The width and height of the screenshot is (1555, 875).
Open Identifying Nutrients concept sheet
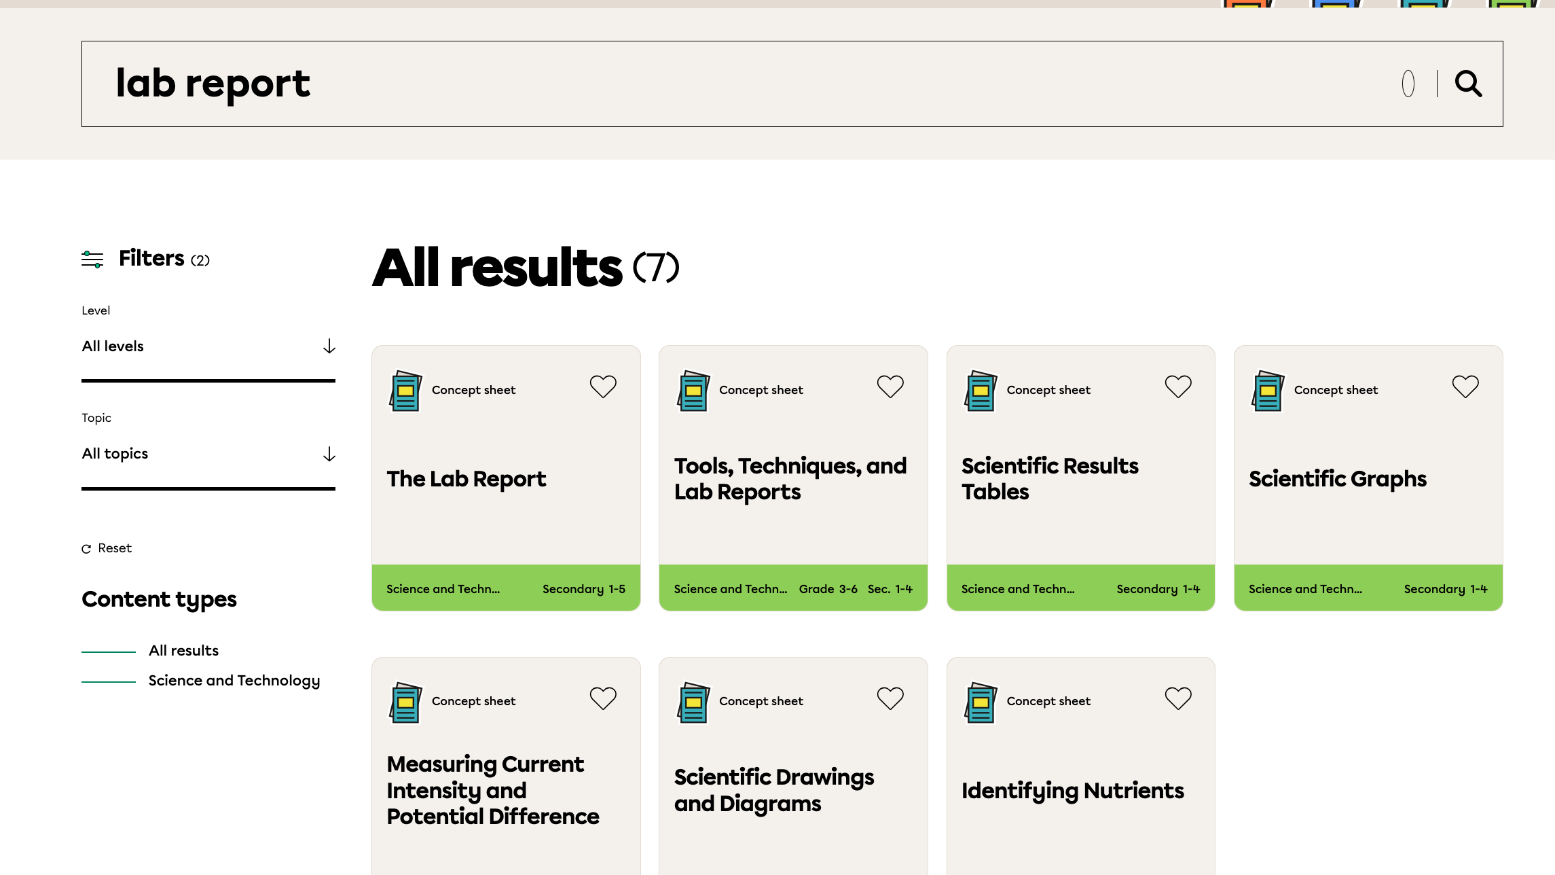pyautogui.click(x=1072, y=791)
